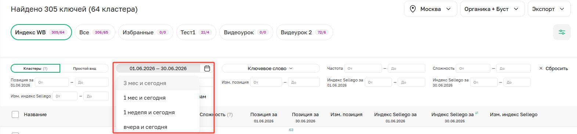Click Изм. позиция column header
The image size is (577, 134).
tap(346, 115)
